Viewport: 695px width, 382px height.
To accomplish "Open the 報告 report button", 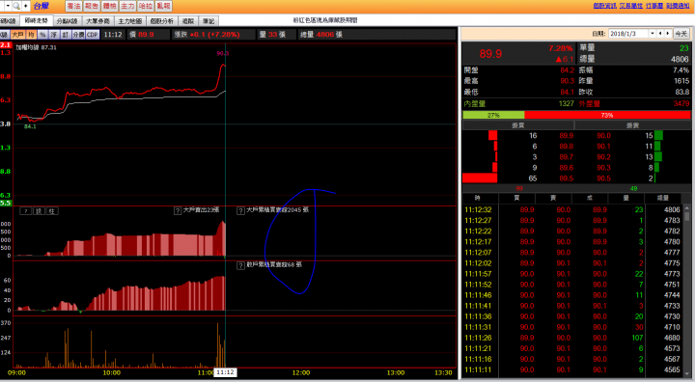I will (x=92, y=6).
